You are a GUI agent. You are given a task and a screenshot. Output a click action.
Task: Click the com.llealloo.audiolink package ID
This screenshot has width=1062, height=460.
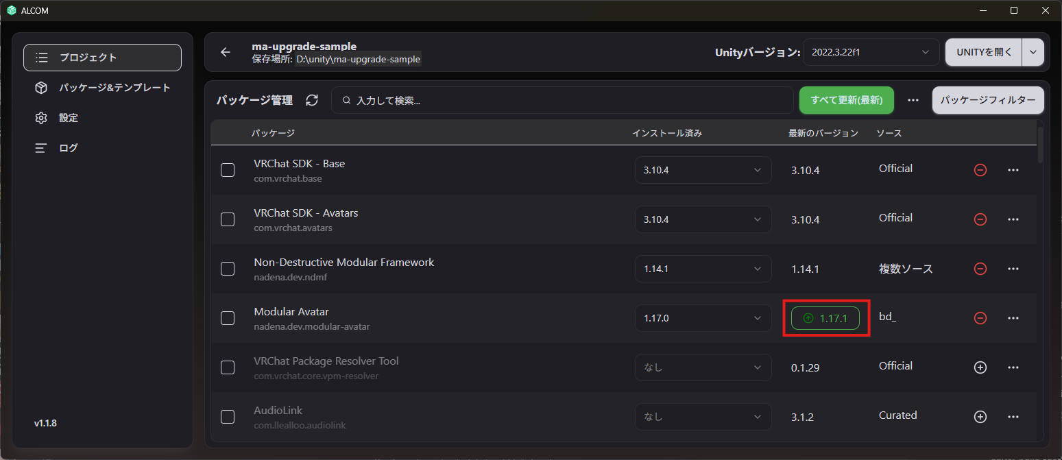point(300,425)
